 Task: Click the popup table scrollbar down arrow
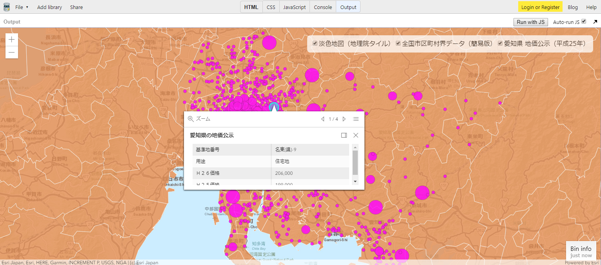pyautogui.click(x=355, y=182)
